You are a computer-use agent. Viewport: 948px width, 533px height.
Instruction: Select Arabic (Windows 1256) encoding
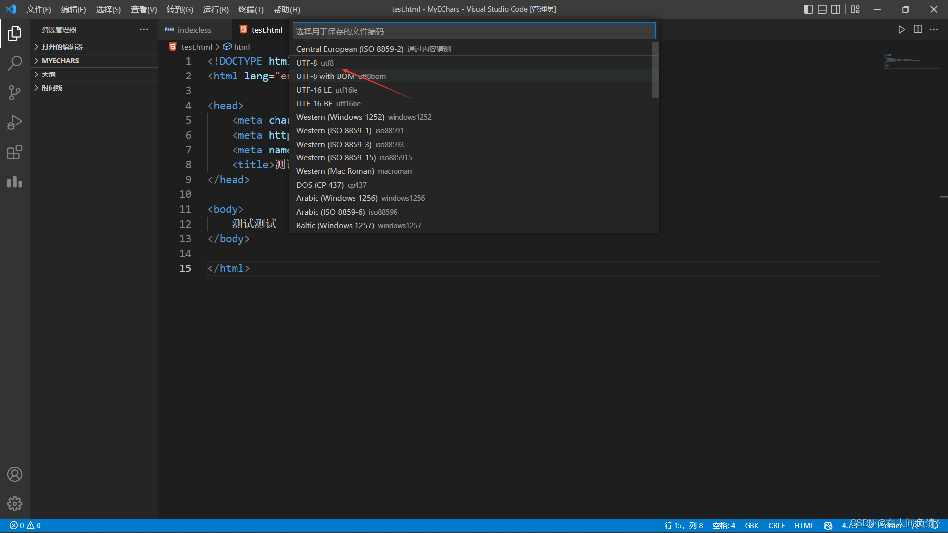[472, 198]
